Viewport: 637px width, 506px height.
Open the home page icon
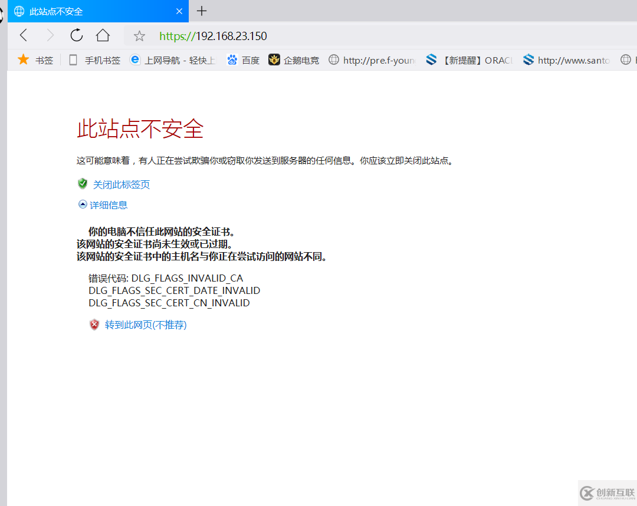click(103, 35)
